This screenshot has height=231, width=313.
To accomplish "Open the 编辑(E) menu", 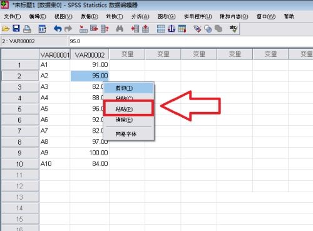I will tap(38, 16).
